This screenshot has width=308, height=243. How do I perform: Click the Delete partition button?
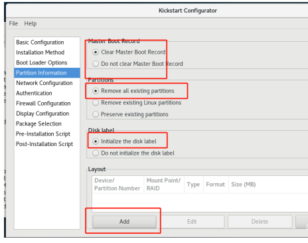260,222
